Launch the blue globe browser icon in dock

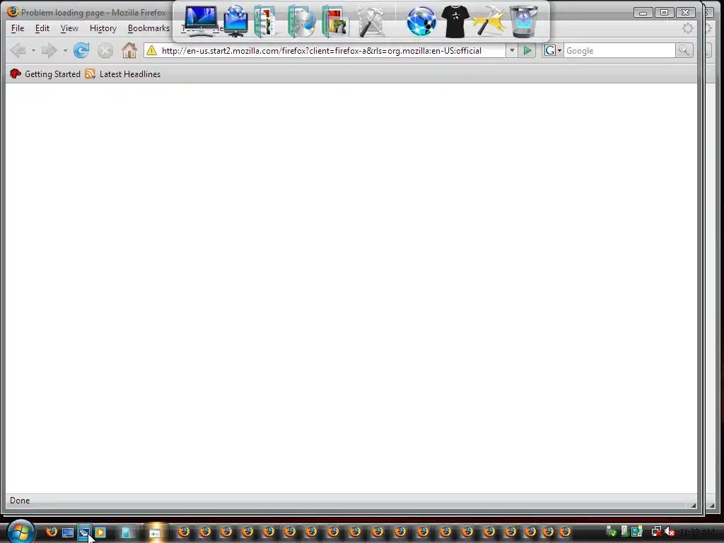[421, 21]
